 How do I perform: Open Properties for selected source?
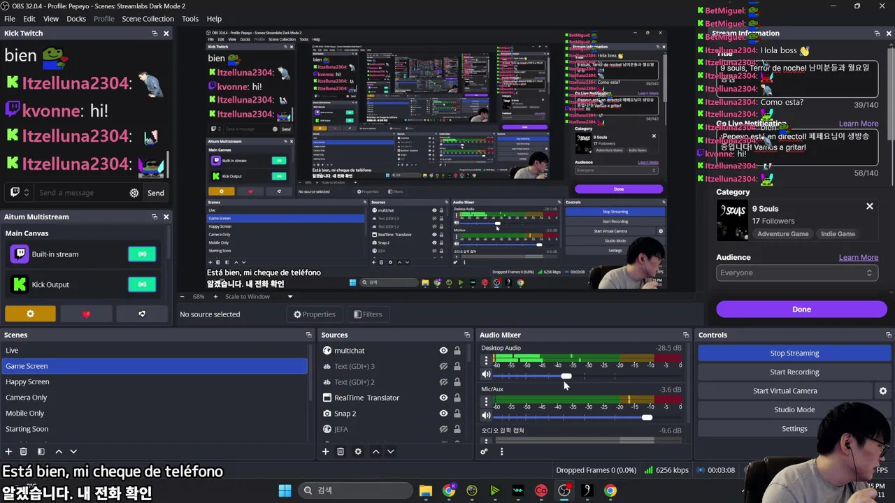315,314
